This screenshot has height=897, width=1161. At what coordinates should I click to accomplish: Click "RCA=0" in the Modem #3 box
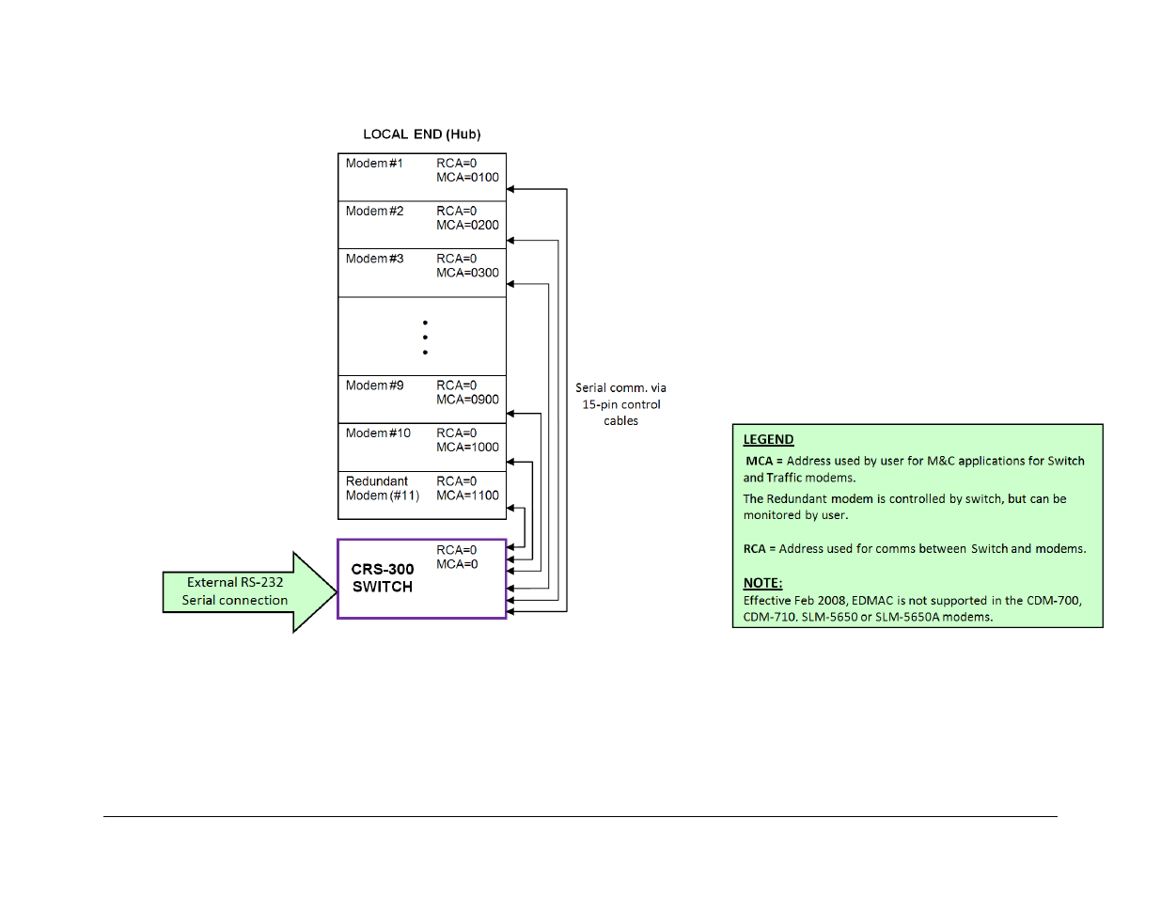pyautogui.click(x=456, y=259)
